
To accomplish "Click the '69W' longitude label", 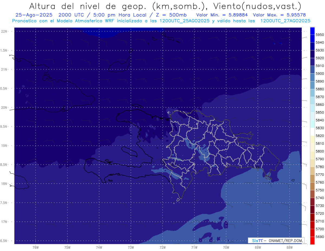I will [258, 247].
